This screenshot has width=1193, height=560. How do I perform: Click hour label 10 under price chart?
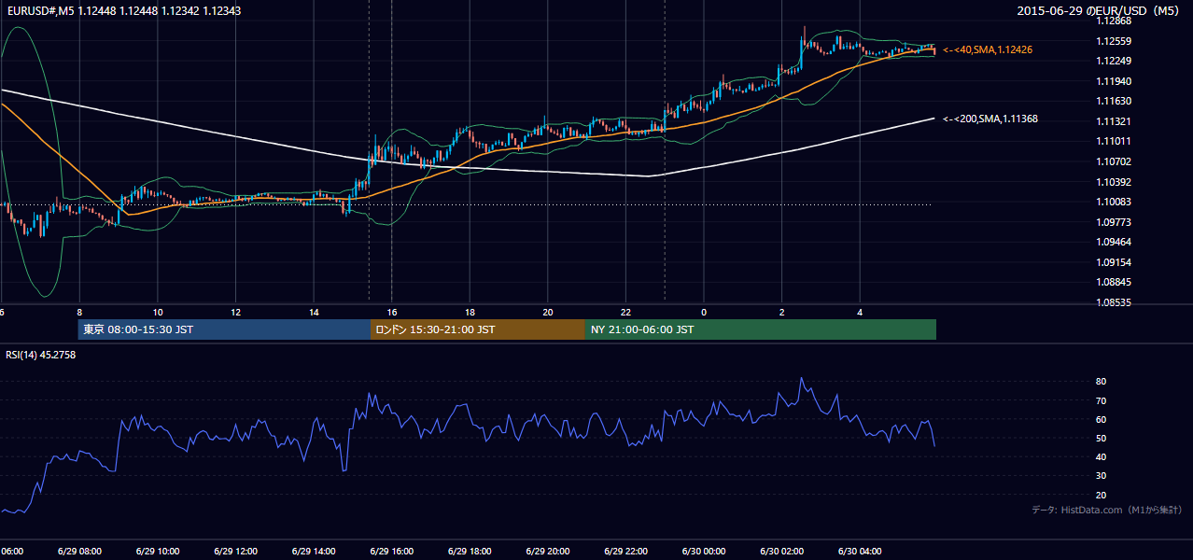158,312
